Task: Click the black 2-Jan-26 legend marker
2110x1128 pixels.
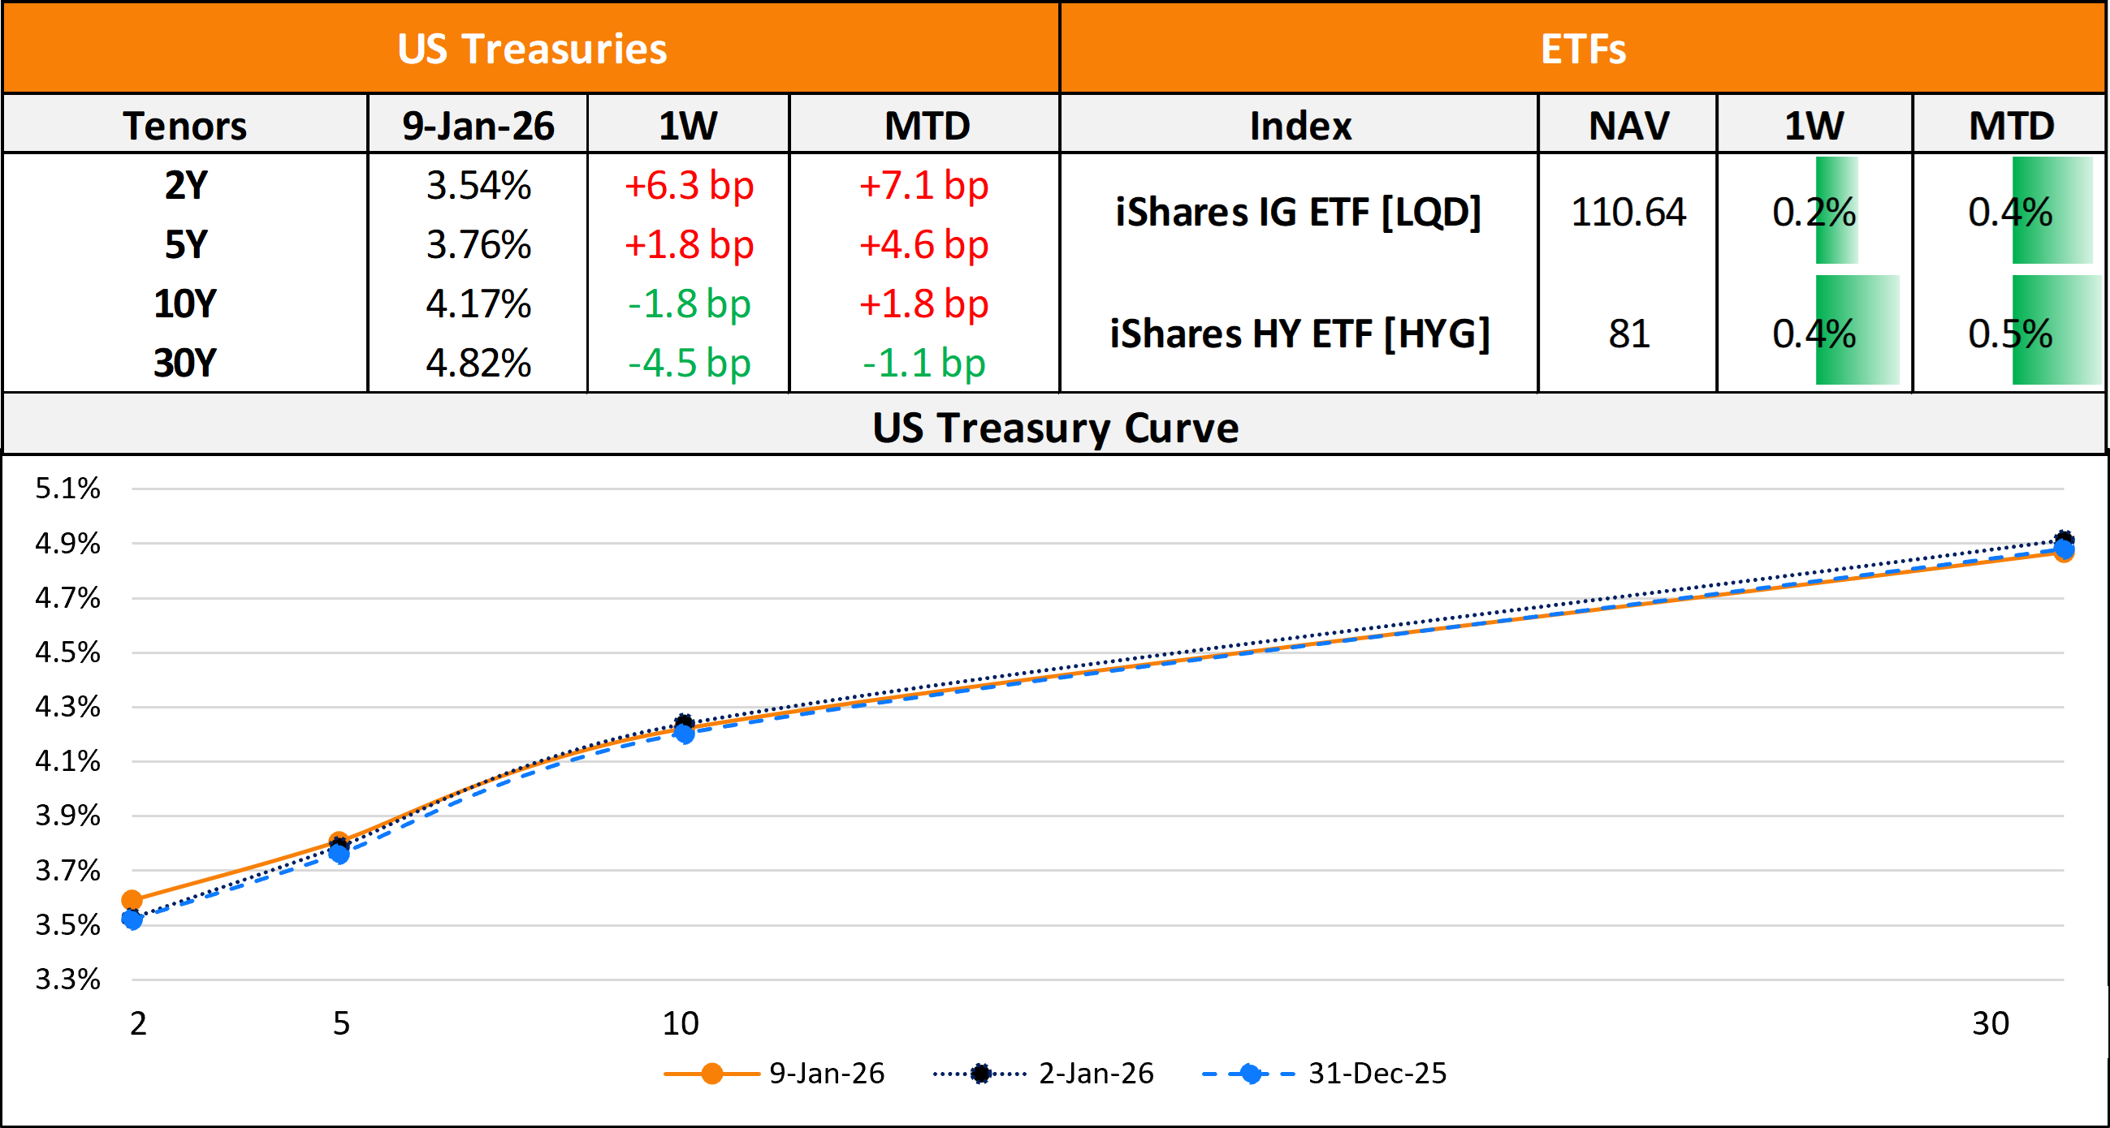Action: click(980, 1073)
